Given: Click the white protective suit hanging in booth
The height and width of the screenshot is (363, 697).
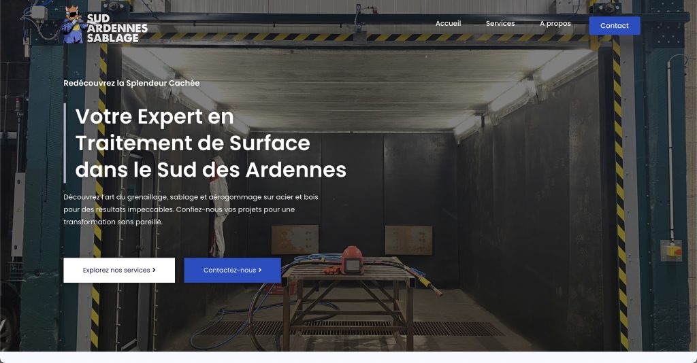Looking at the screenshot, I should [x=219, y=207].
